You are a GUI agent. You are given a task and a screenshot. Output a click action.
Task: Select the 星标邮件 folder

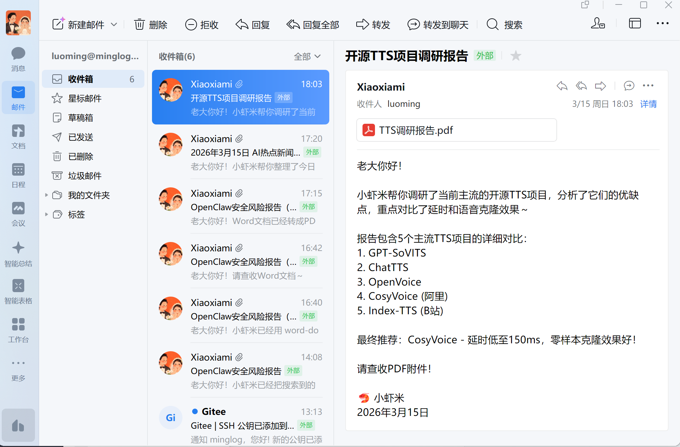tap(84, 99)
